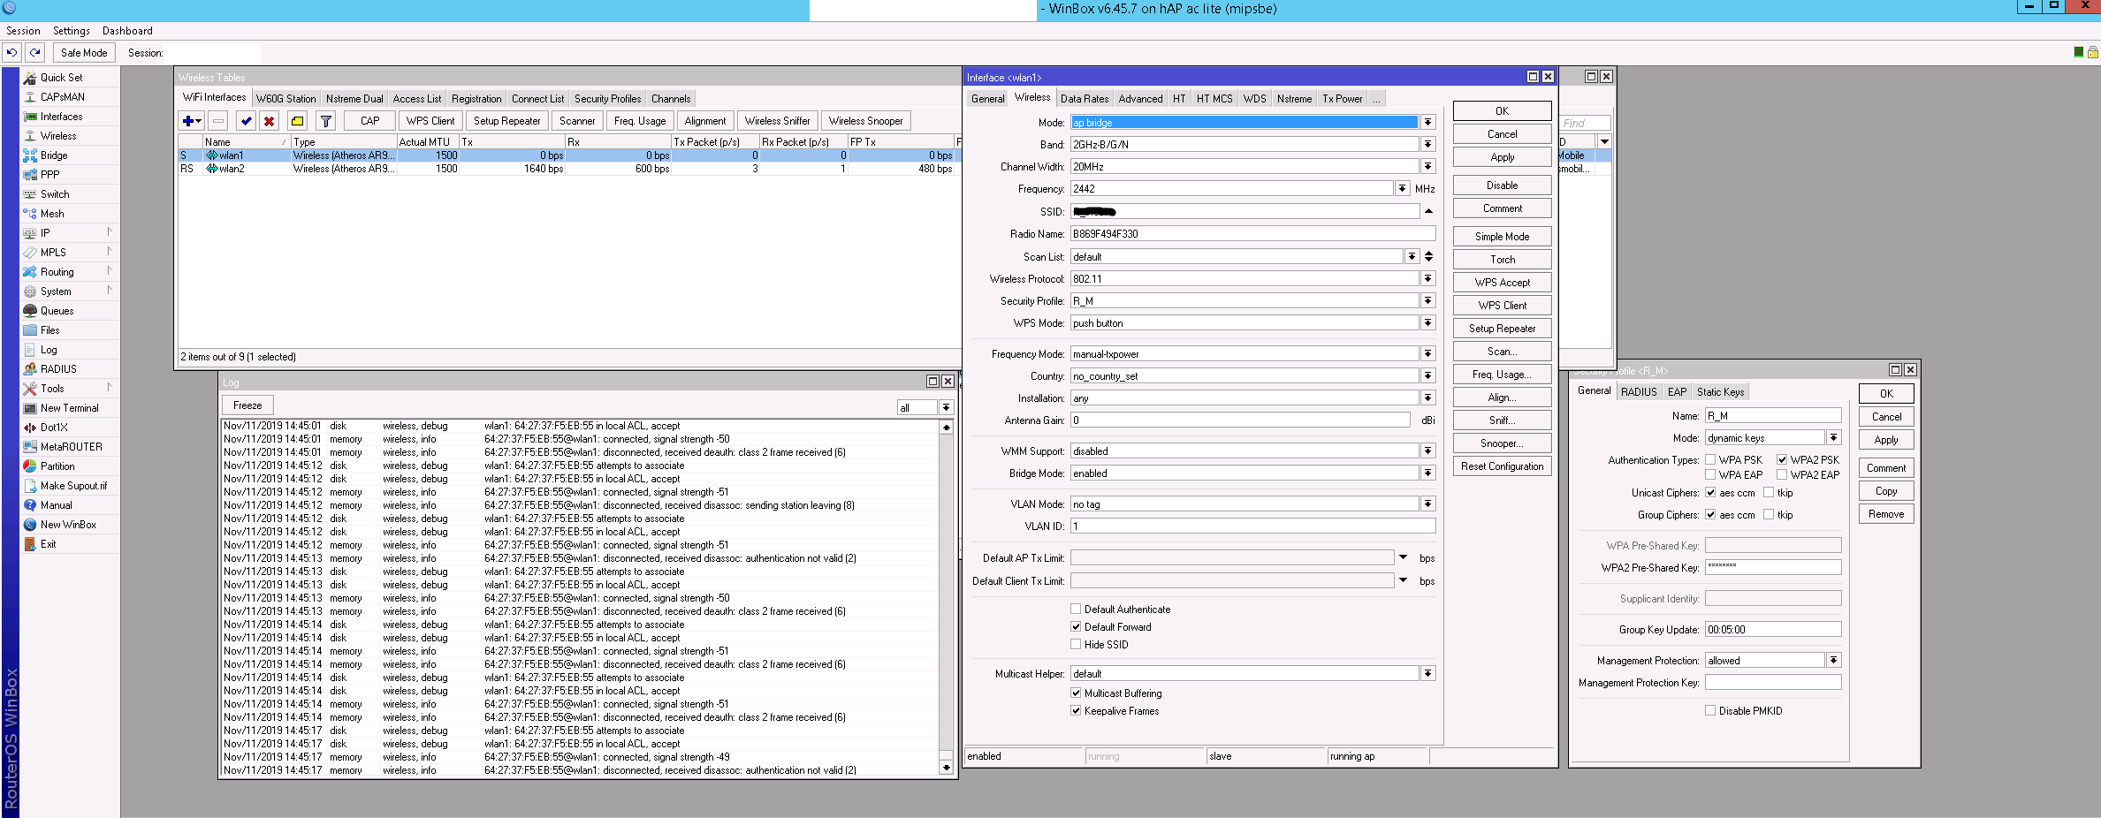
Task: Uncheck Multicast Buffering
Action: tap(1076, 693)
